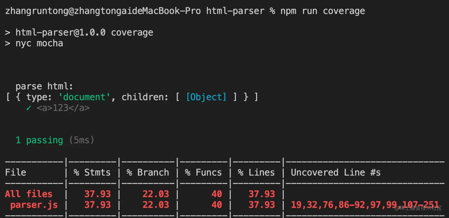
Task: Click the zhangruntong@zhangtongaideMacBook-Pro prompt user text
Action: pos(103,11)
